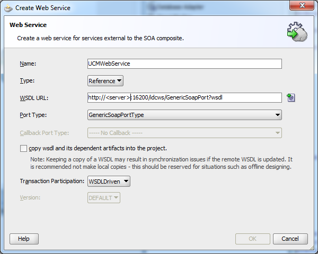Click the copy wsdl checkbox label text
This screenshot has width=318, height=254.
click(x=98, y=148)
